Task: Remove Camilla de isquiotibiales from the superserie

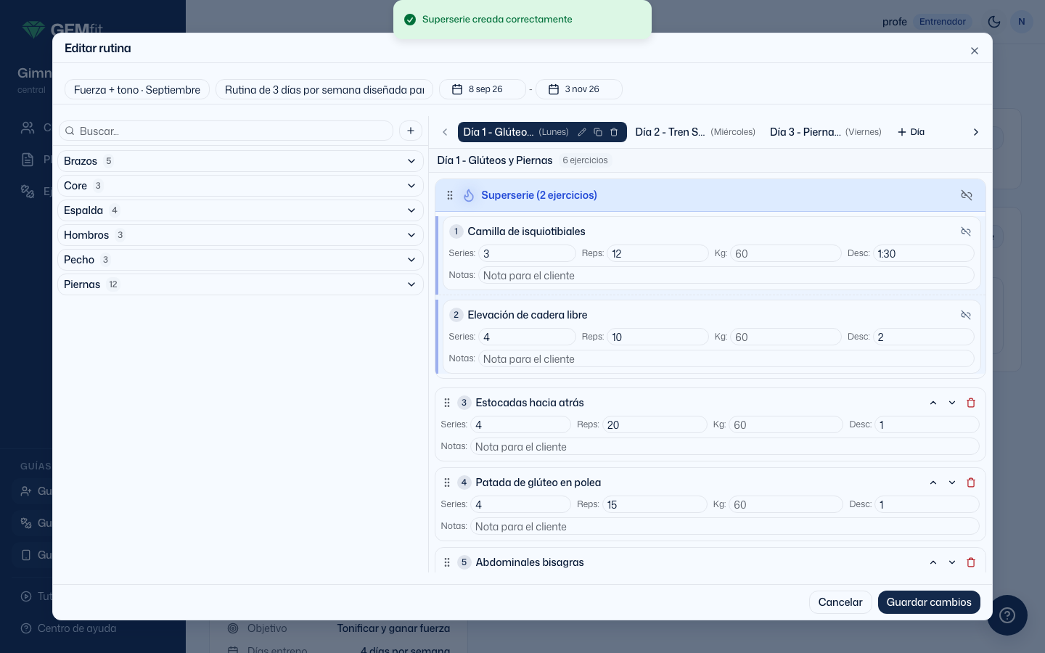Action: pos(966,231)
